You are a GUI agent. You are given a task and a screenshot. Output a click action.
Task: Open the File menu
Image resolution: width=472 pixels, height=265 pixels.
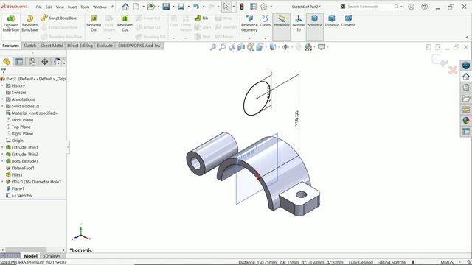pos(39,7)
